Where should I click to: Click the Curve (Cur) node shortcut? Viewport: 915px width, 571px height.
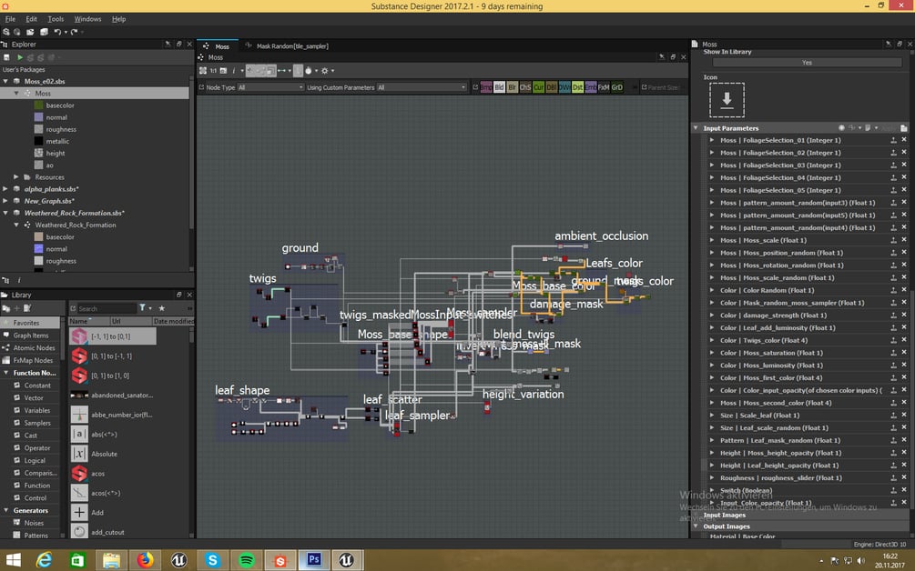(538, 87)
